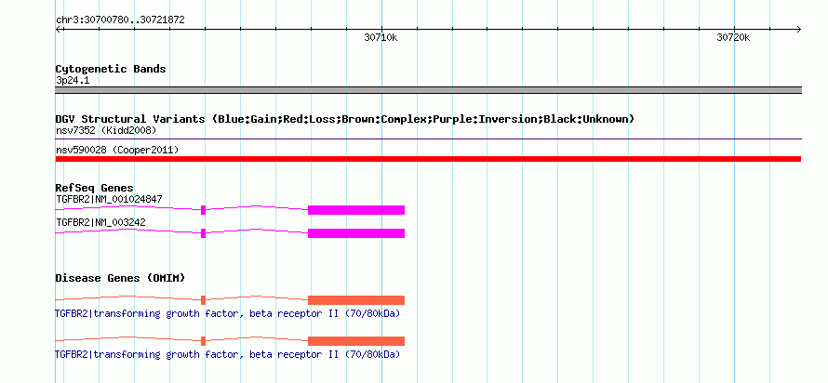Select the Cytogenetic Bands track title
Image resolution: width=828 pixels, height=383 pixels.
pyautogui.click(x=111, y=69)
